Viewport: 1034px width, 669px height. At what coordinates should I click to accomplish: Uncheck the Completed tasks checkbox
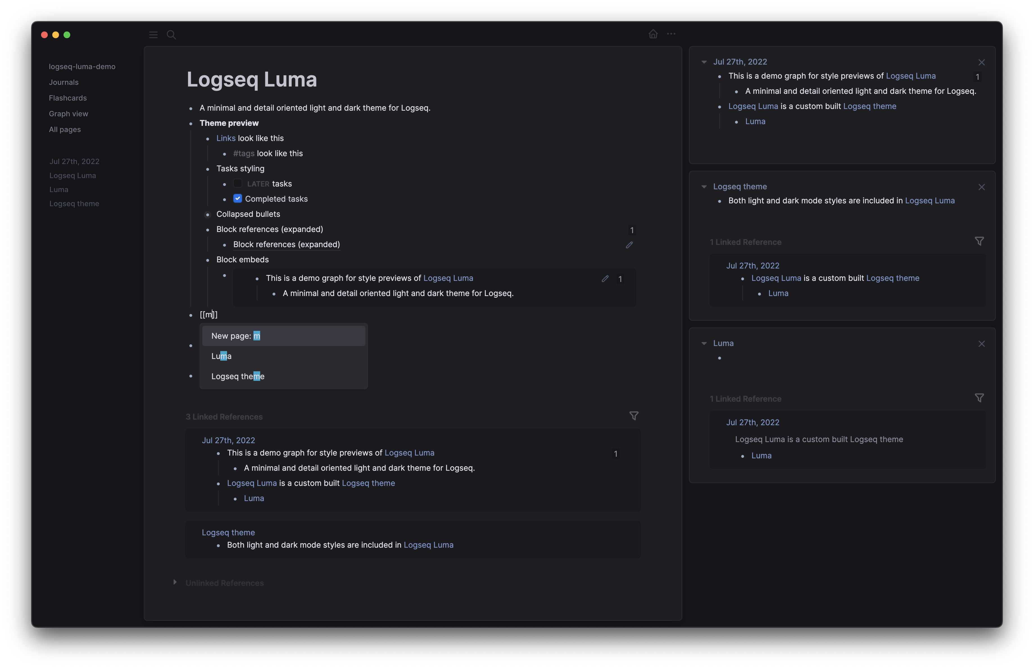click(238, 198)
